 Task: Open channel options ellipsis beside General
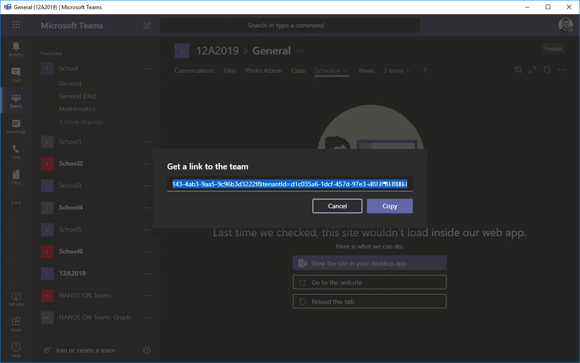pos(299,51)
